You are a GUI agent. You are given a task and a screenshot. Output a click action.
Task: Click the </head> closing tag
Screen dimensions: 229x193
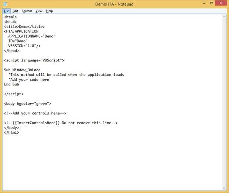(11, 51)
